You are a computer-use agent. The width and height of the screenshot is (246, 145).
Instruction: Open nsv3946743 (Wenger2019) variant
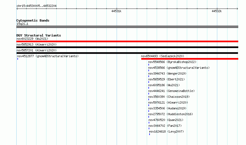tap(167, 73)
